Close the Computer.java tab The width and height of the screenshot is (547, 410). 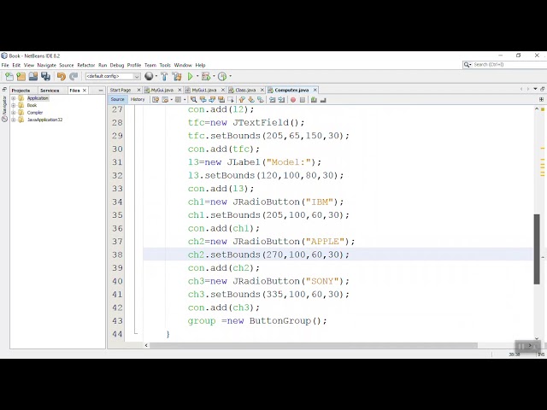(315, 90)
